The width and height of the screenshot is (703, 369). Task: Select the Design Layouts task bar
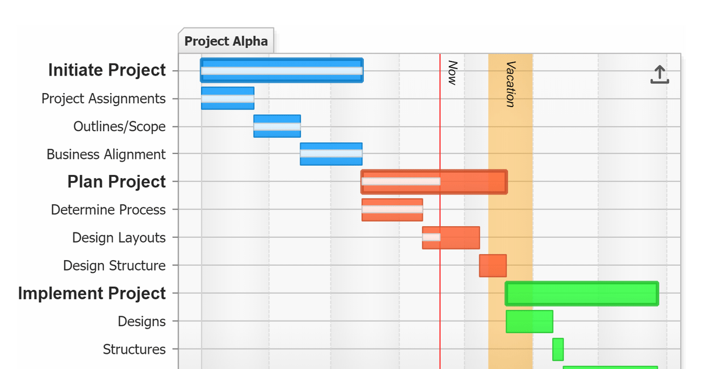[x=451, y=237]
